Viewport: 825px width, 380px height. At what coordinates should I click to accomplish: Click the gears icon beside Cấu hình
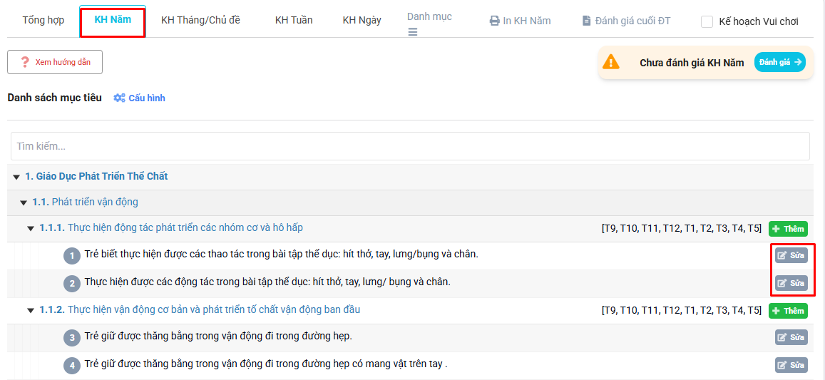tap(119, 98)
